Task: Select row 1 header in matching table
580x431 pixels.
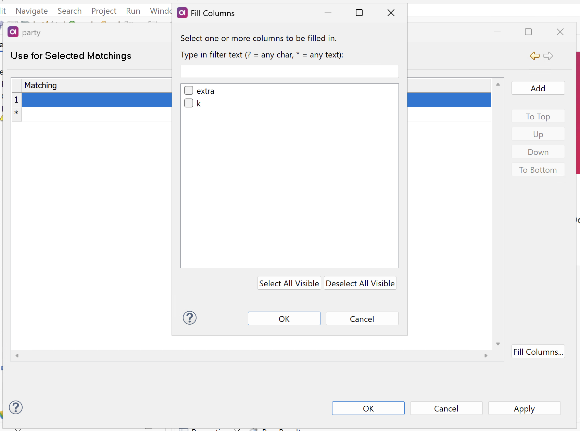Action: (x=16, y=100)
